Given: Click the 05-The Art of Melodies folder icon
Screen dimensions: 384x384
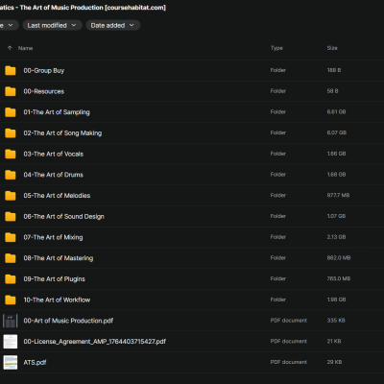Looking at the screenshot, I should 11,196.
